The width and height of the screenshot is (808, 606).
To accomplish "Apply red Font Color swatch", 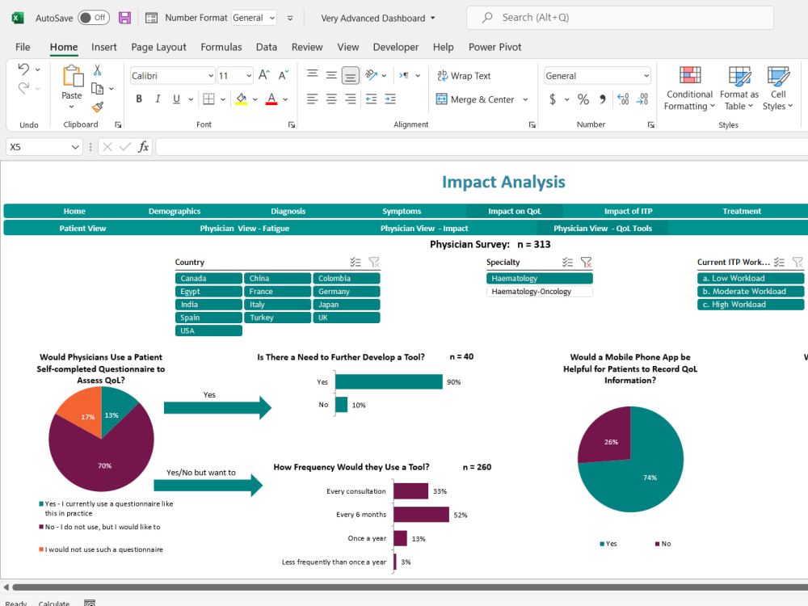I will [271, 99].
